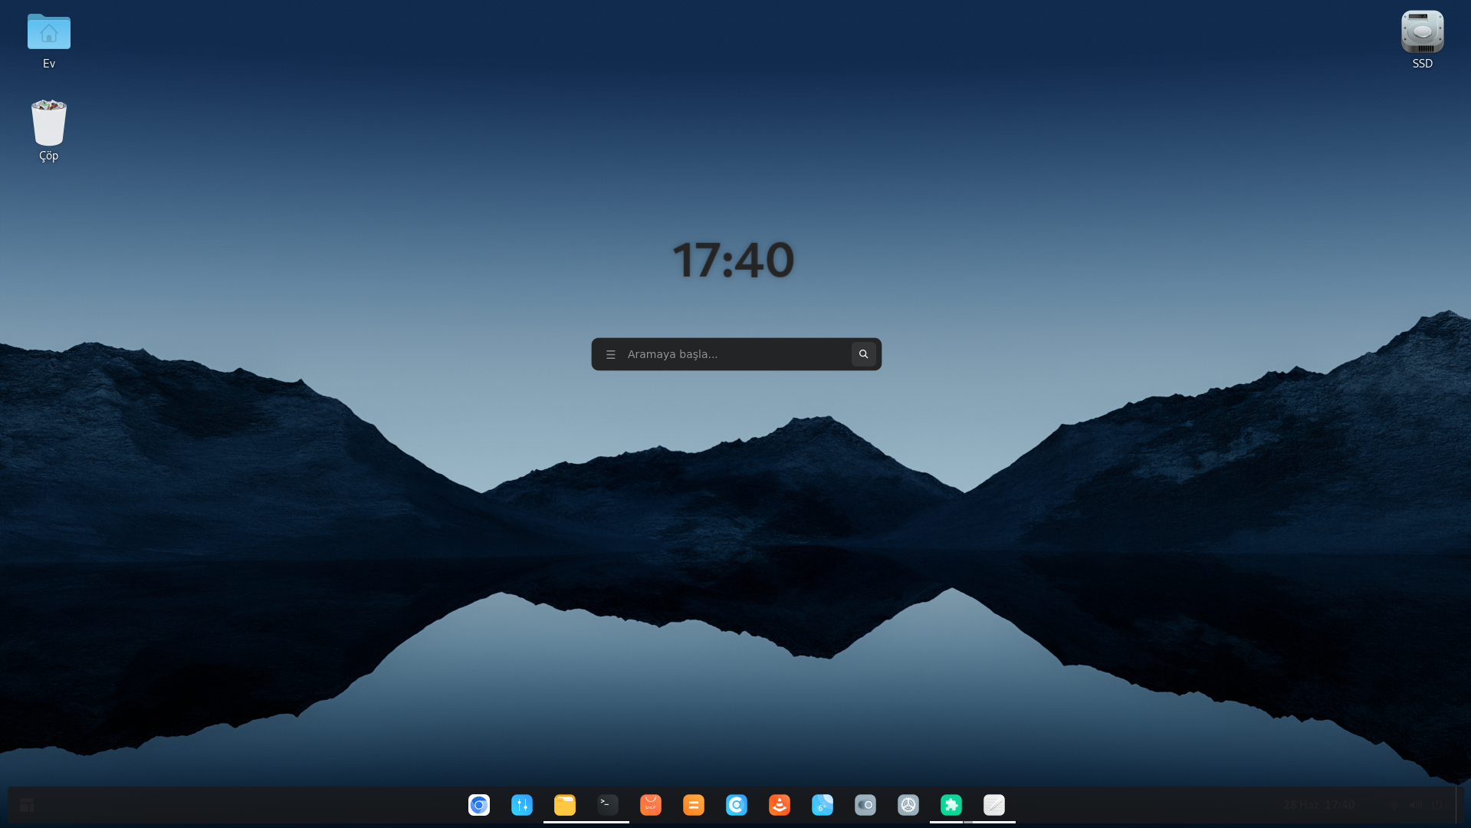Launch the blue C-shaped app in dock

[x=737, y=805]
